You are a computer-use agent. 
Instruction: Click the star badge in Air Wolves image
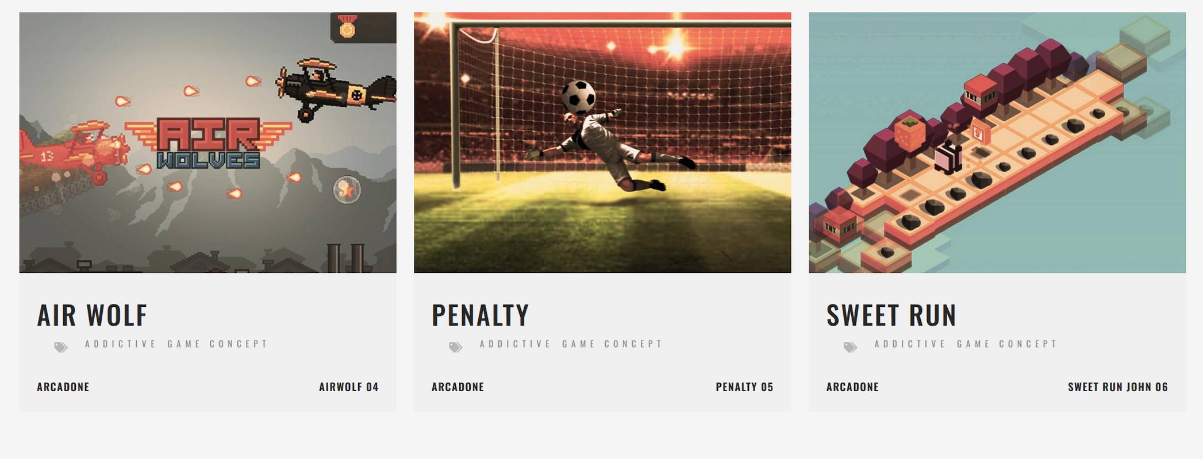(x=347, y=190)
